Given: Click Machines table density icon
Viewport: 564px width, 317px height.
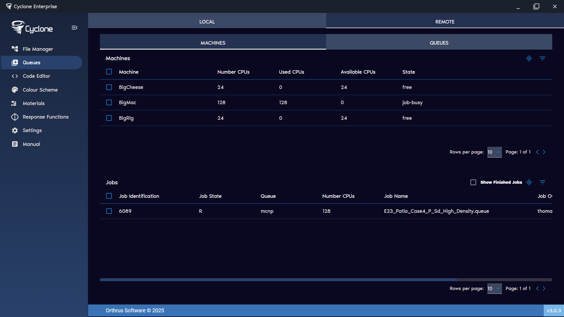Looking at the screenshot, I should point(529,58).
